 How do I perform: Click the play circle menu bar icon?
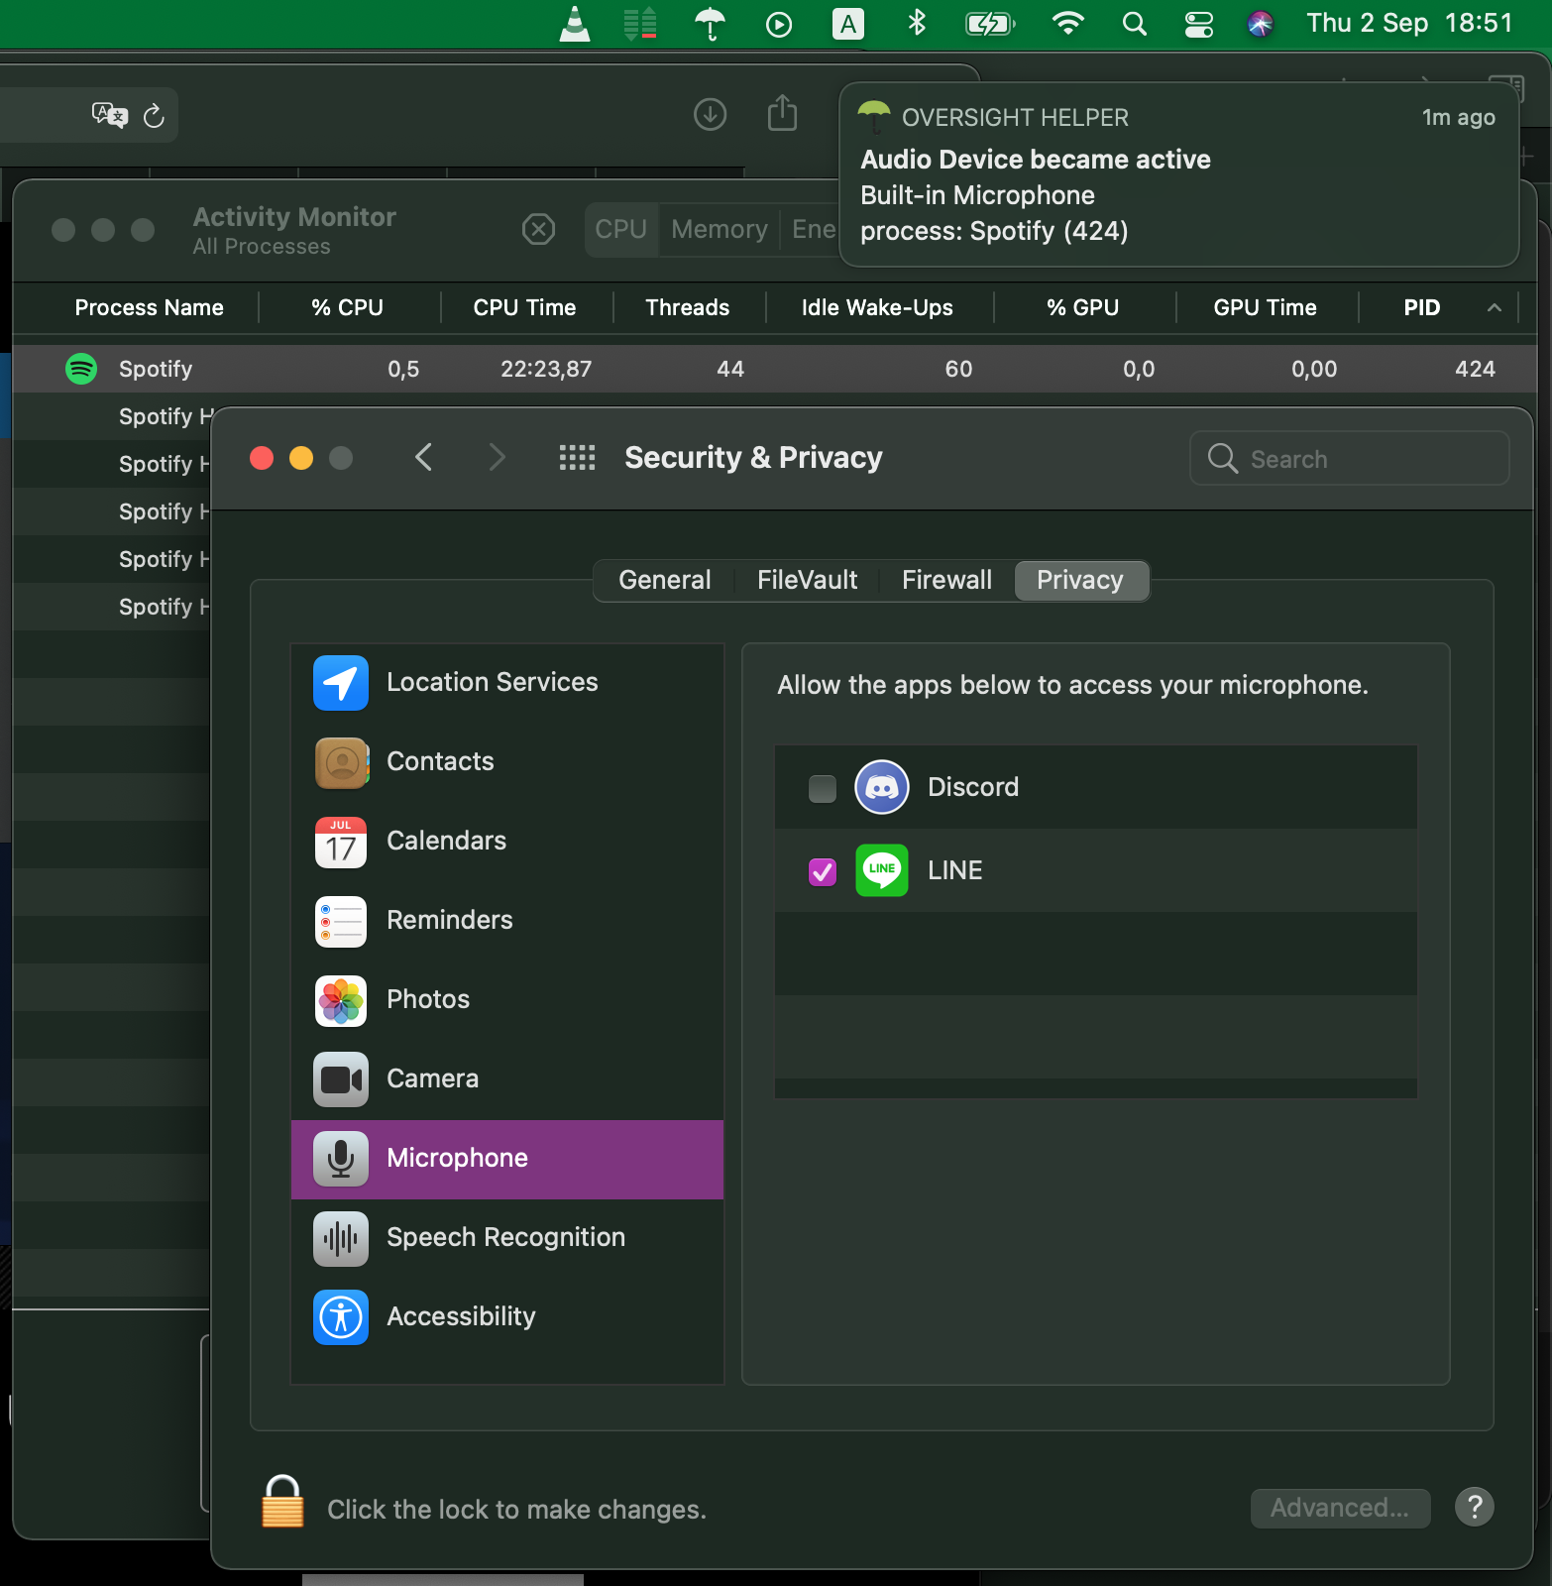click(779, 24)
